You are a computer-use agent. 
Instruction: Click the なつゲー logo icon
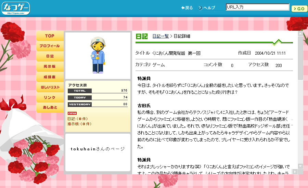tap(16, 8)
